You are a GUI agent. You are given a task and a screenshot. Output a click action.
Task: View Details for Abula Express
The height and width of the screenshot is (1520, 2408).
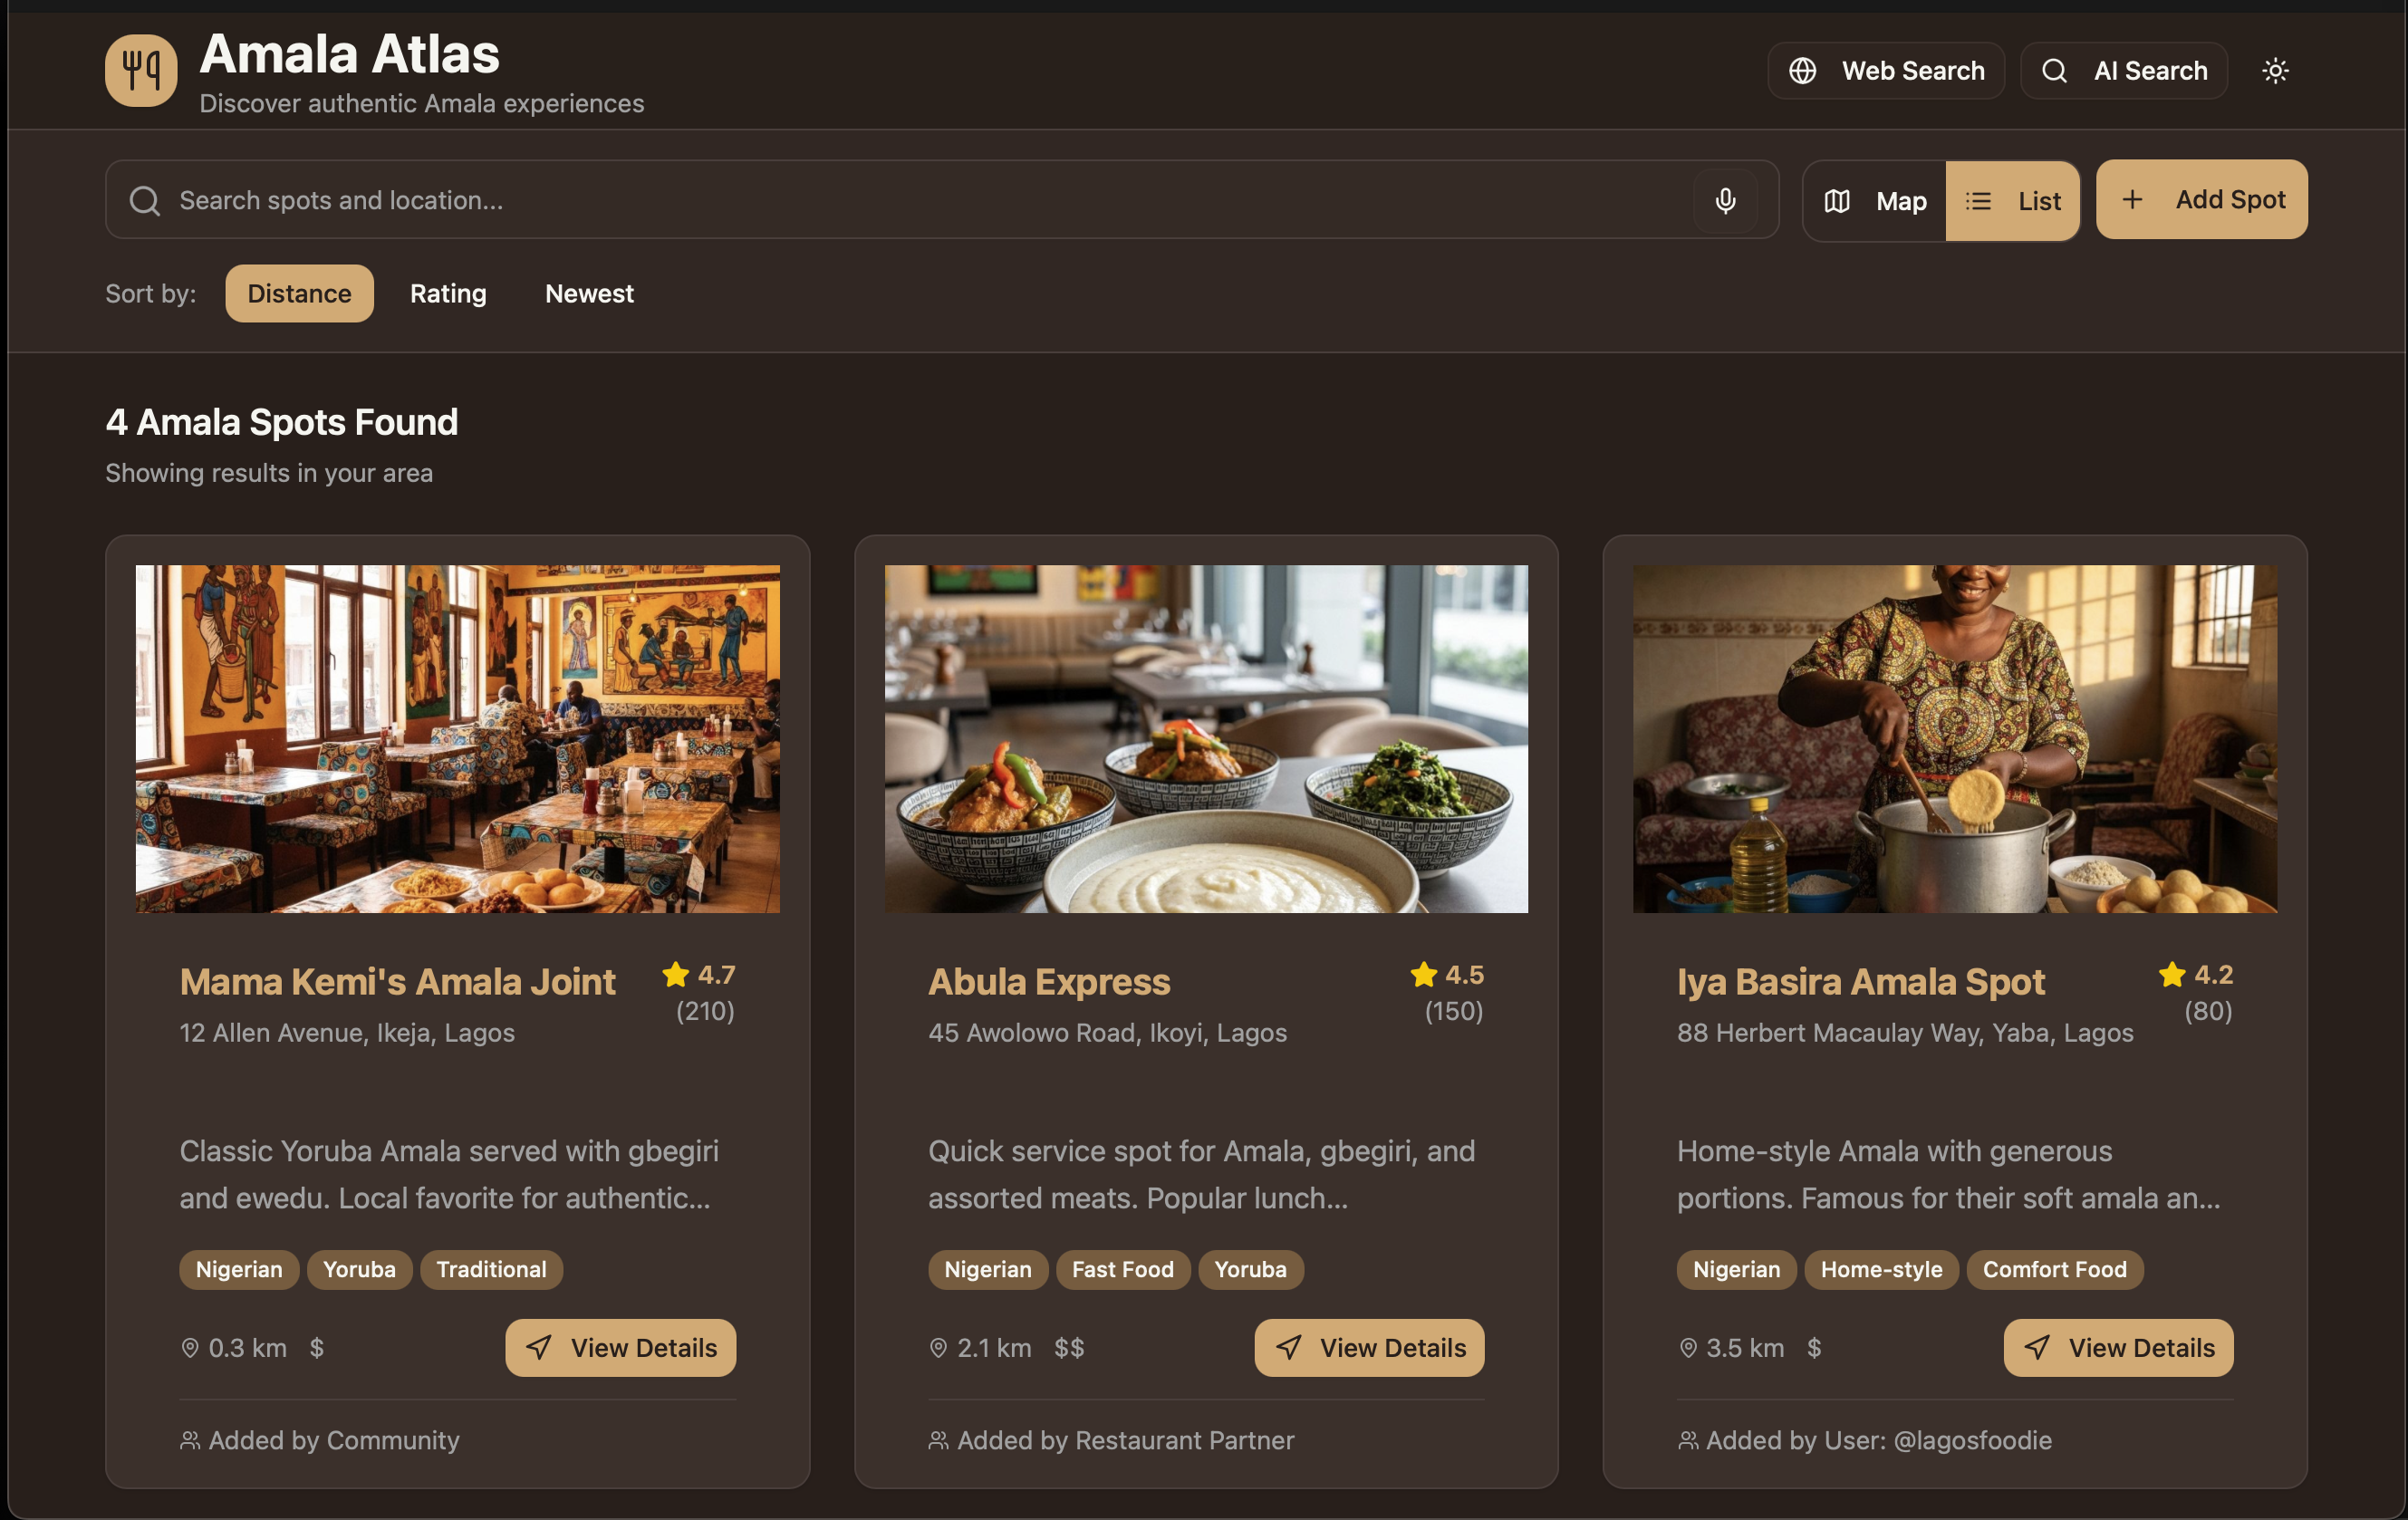(x=1369, y=1348)
